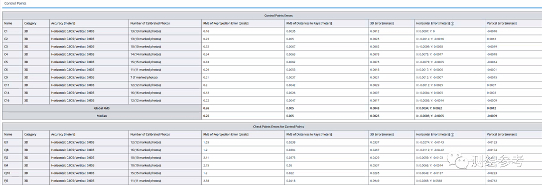The height and width of the screenshot is (185, 542).
Task: Click '16 (16 marked photos)' in row C14
Action: point(145,92)
